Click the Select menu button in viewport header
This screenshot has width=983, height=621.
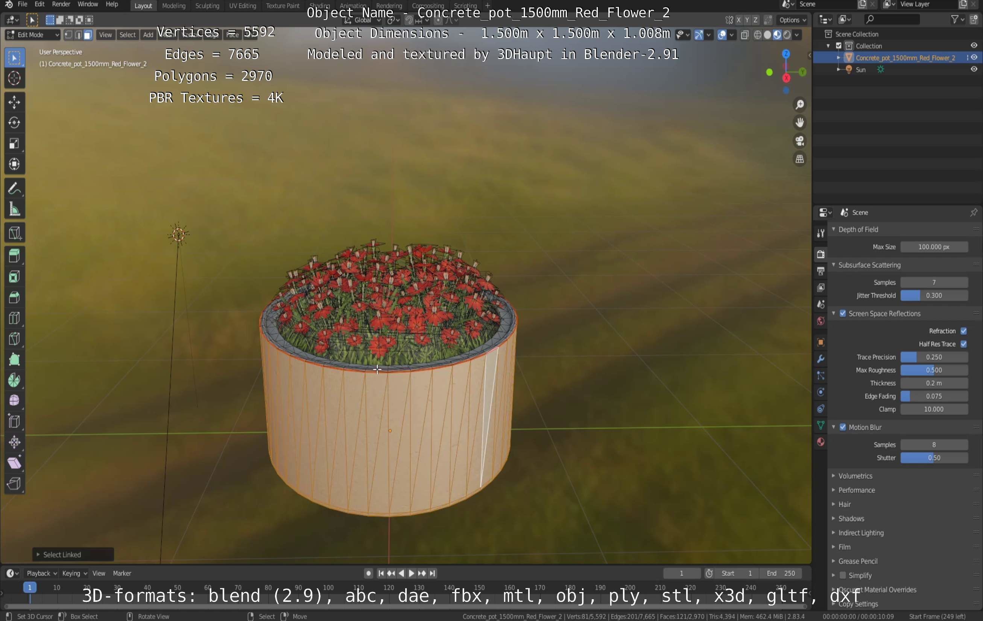click(x=128, y=35)
